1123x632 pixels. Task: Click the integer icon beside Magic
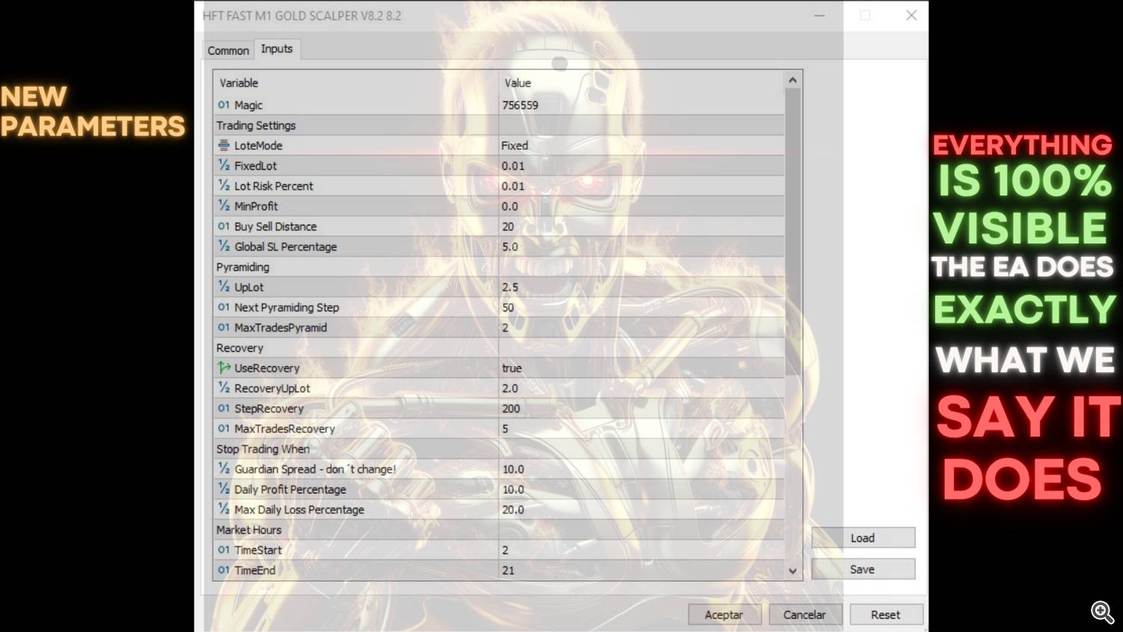pyautogui.click(x=223, y=105)
